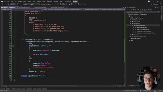Click the wrench Properties icon in Solution Explorer
Viewport: 163px width, 92px height.
pos(148,10)
